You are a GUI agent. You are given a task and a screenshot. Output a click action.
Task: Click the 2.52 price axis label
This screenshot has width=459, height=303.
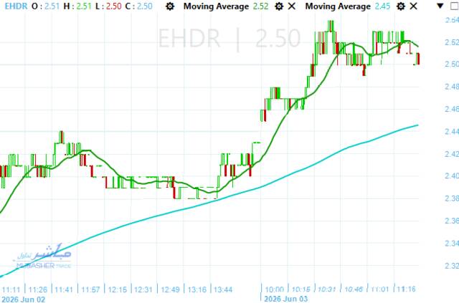[x=452, y=42]
